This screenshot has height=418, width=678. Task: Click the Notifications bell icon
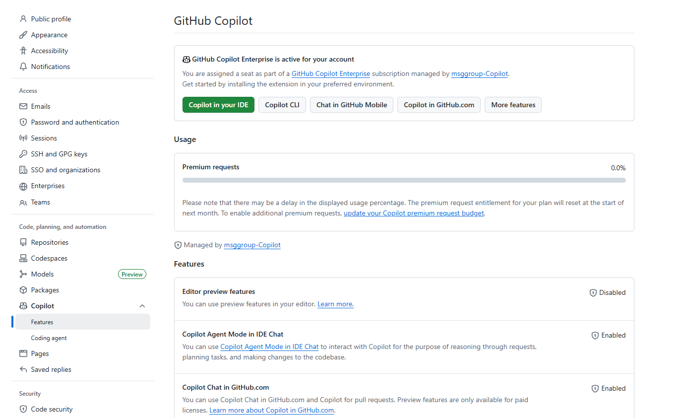(23, 67)
